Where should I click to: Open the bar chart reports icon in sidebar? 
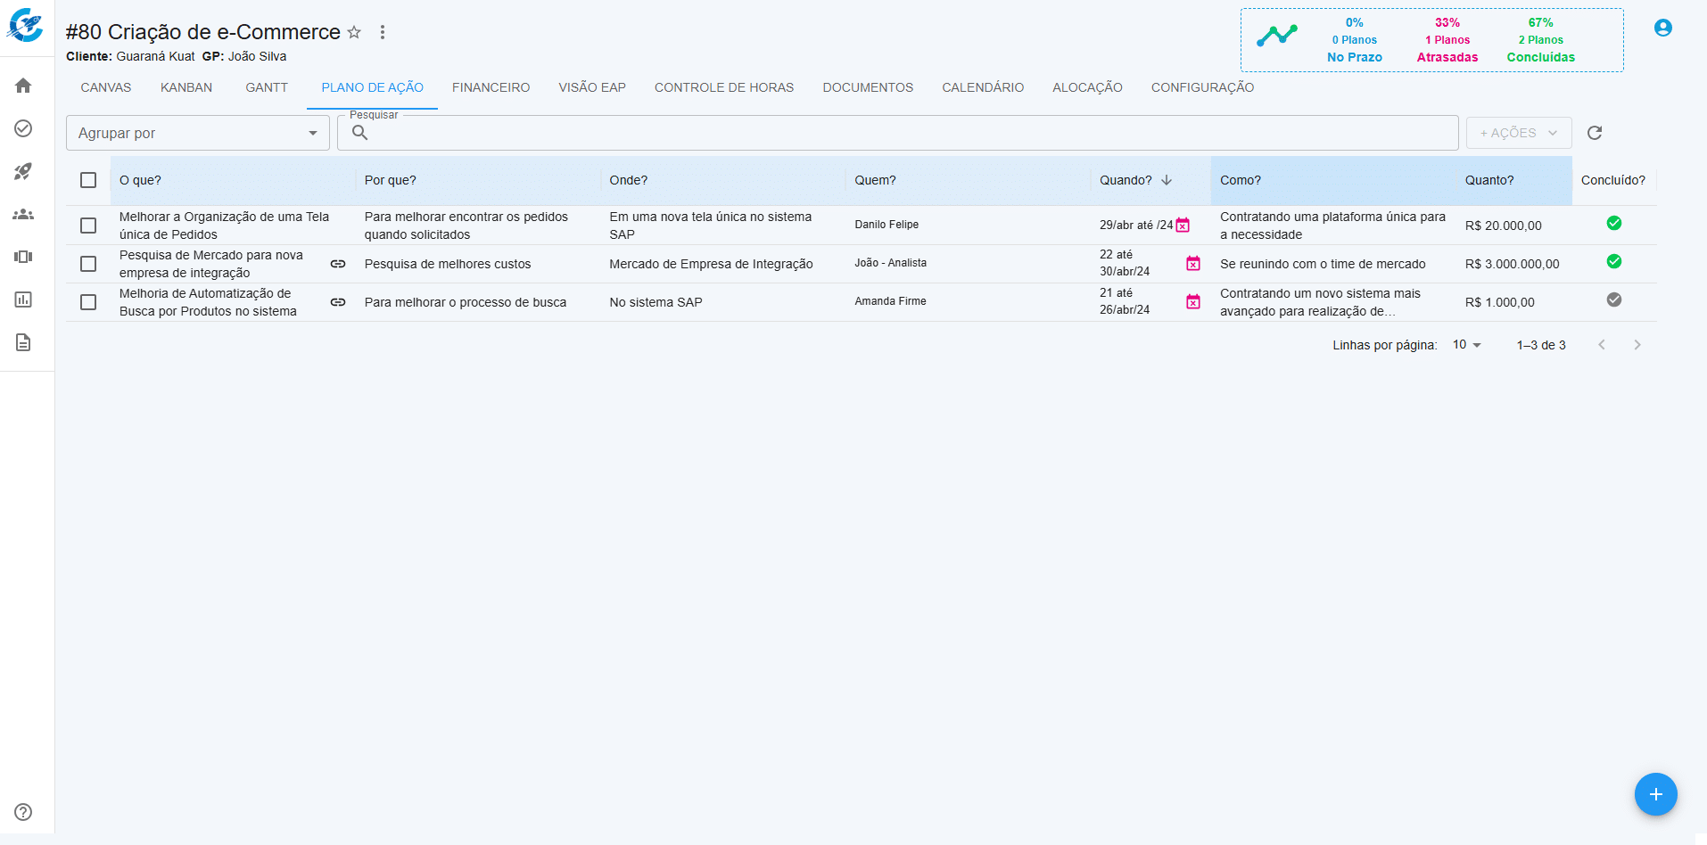click(23, 299)
